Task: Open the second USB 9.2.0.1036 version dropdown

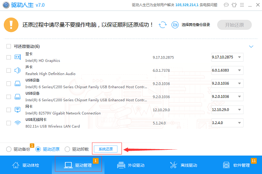Action: pyautogui.click(x=227, y=97)
